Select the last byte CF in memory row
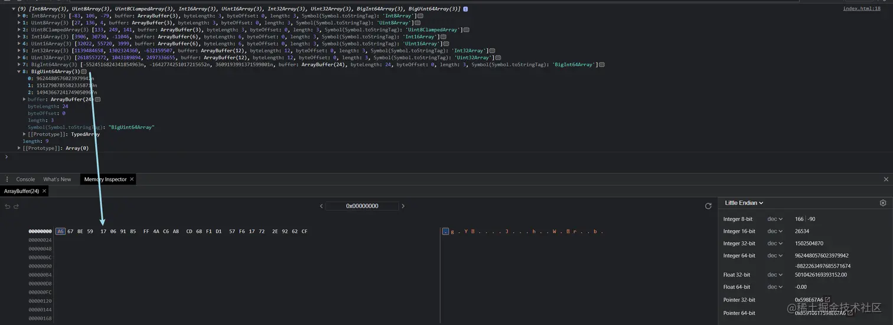 (x=304, y=231)
